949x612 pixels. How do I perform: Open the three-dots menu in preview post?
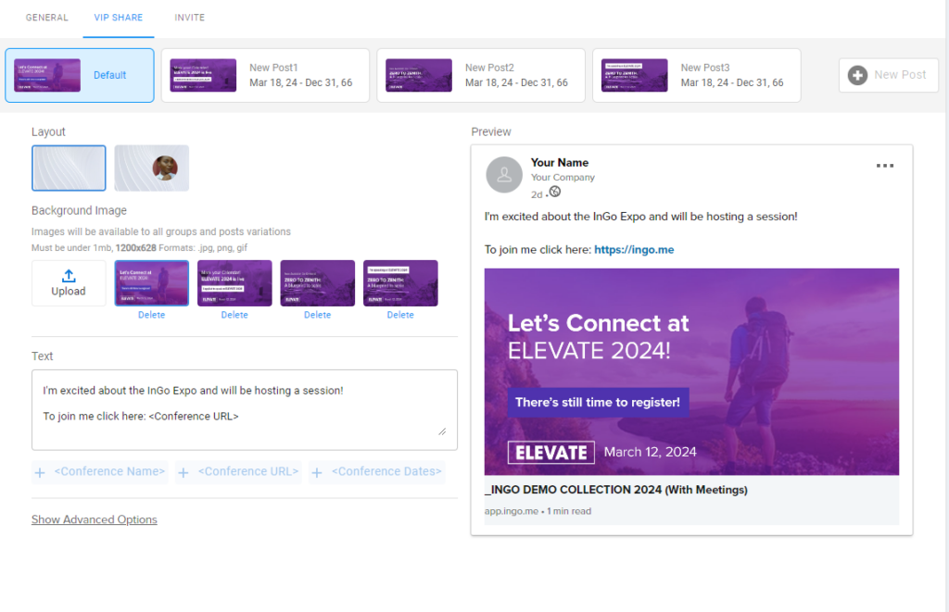click(x=884, y=166)
